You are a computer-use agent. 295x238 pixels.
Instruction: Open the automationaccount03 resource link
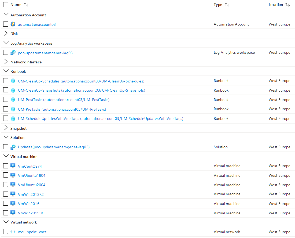(37, 24)
